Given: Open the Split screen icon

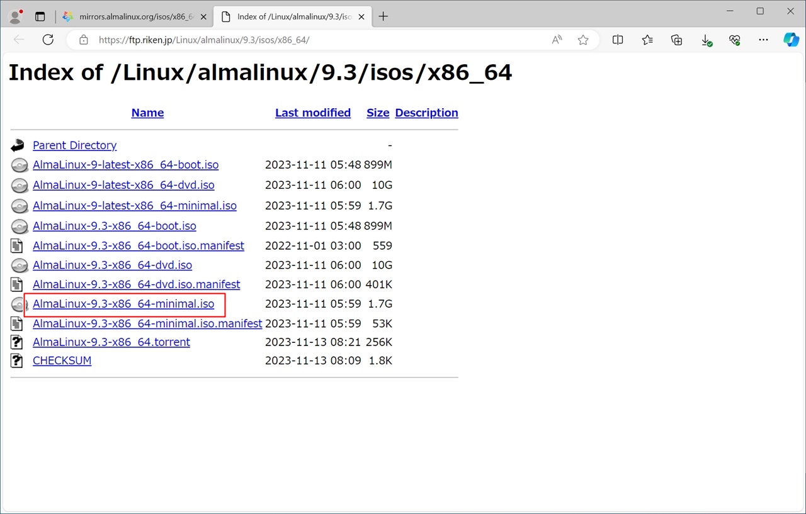Looking at the screenshot, I should pyautogui.click(x=618, y=40).
